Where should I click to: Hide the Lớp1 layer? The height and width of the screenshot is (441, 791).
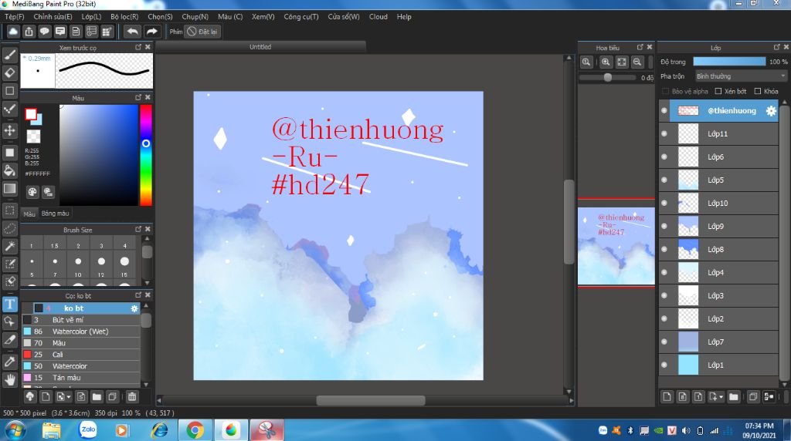pyautogui.click(x=664, y=365)
